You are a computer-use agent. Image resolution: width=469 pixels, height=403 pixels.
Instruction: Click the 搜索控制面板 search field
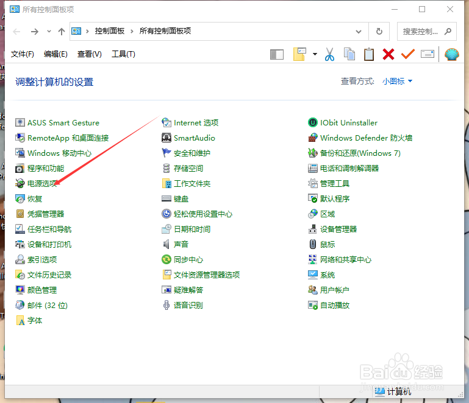426,31
